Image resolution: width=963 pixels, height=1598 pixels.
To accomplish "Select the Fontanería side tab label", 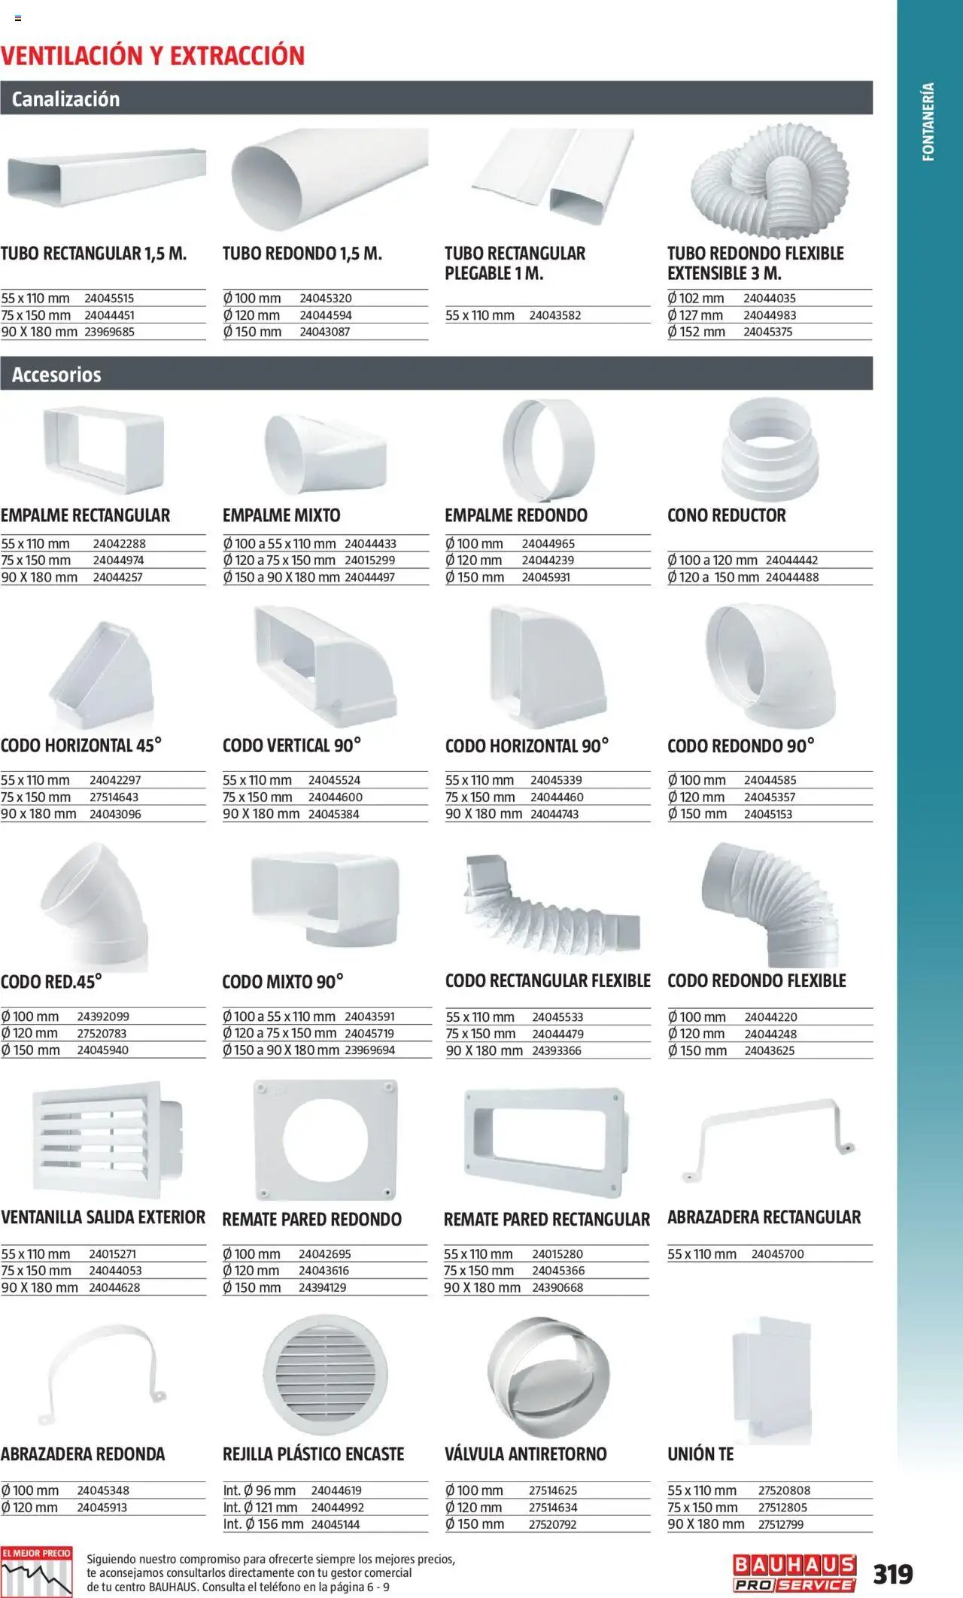I will click(x=928, y=122).
